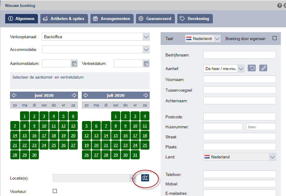Go to the Berekening tab
Screen dimensions: 286x196
click(x=195, y=19)
